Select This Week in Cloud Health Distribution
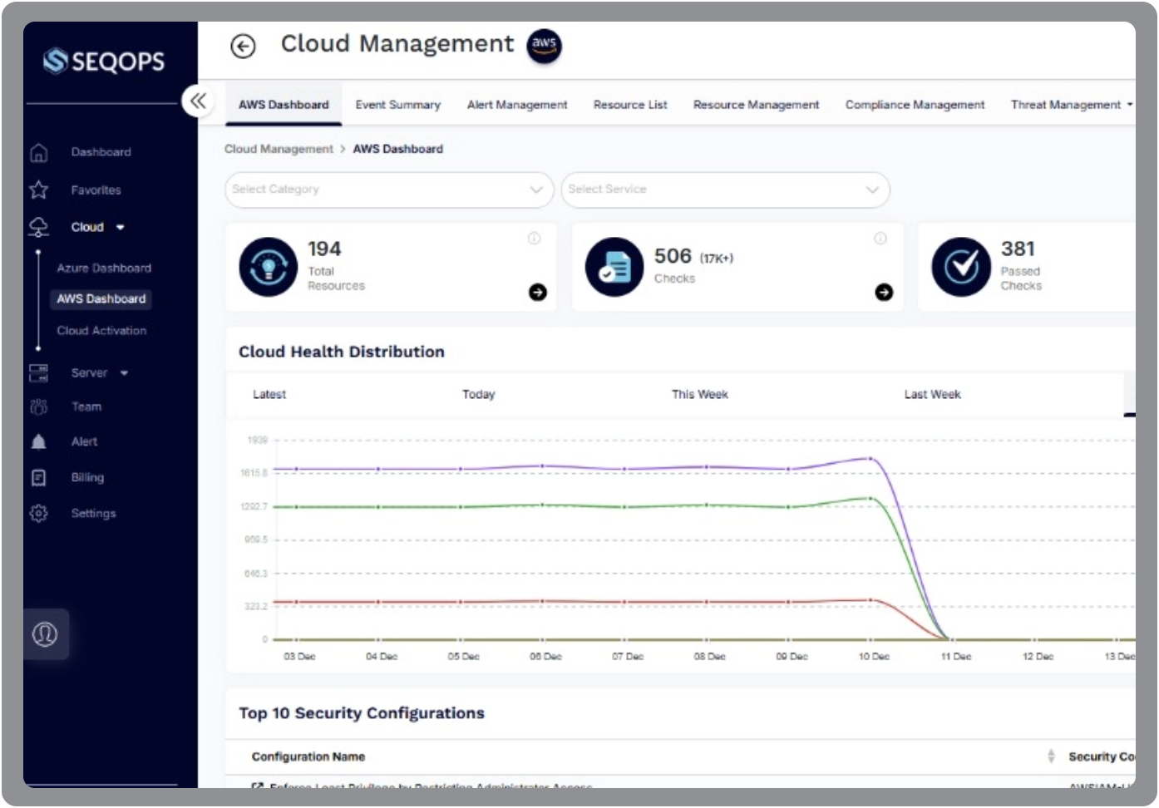The image size is (1159, 808). click(699, 394)
